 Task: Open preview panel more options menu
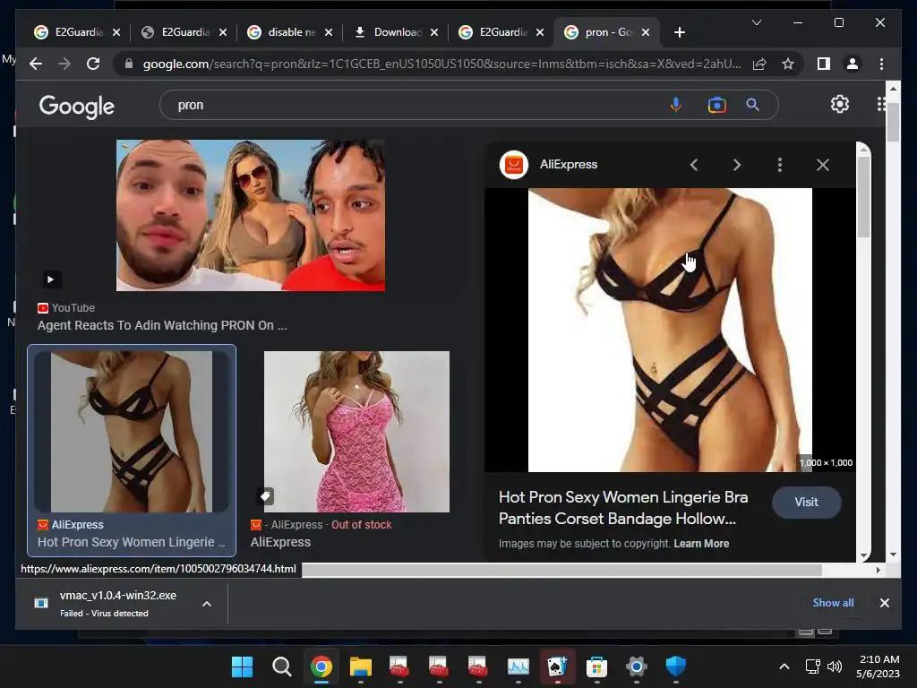tap(780, 165)
